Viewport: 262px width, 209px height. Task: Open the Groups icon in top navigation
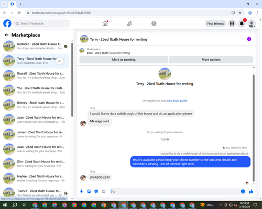tap(154, 24)
